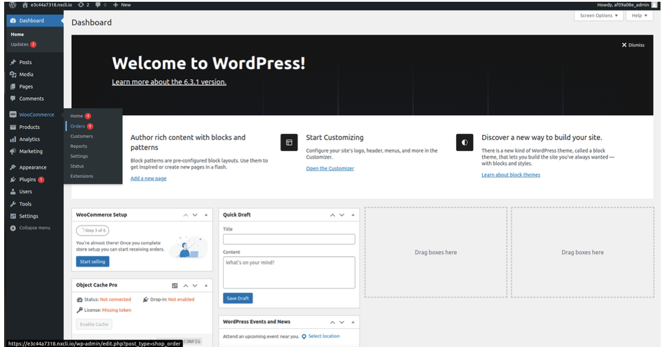Click the Missing token license status

[x=116, y=311]
